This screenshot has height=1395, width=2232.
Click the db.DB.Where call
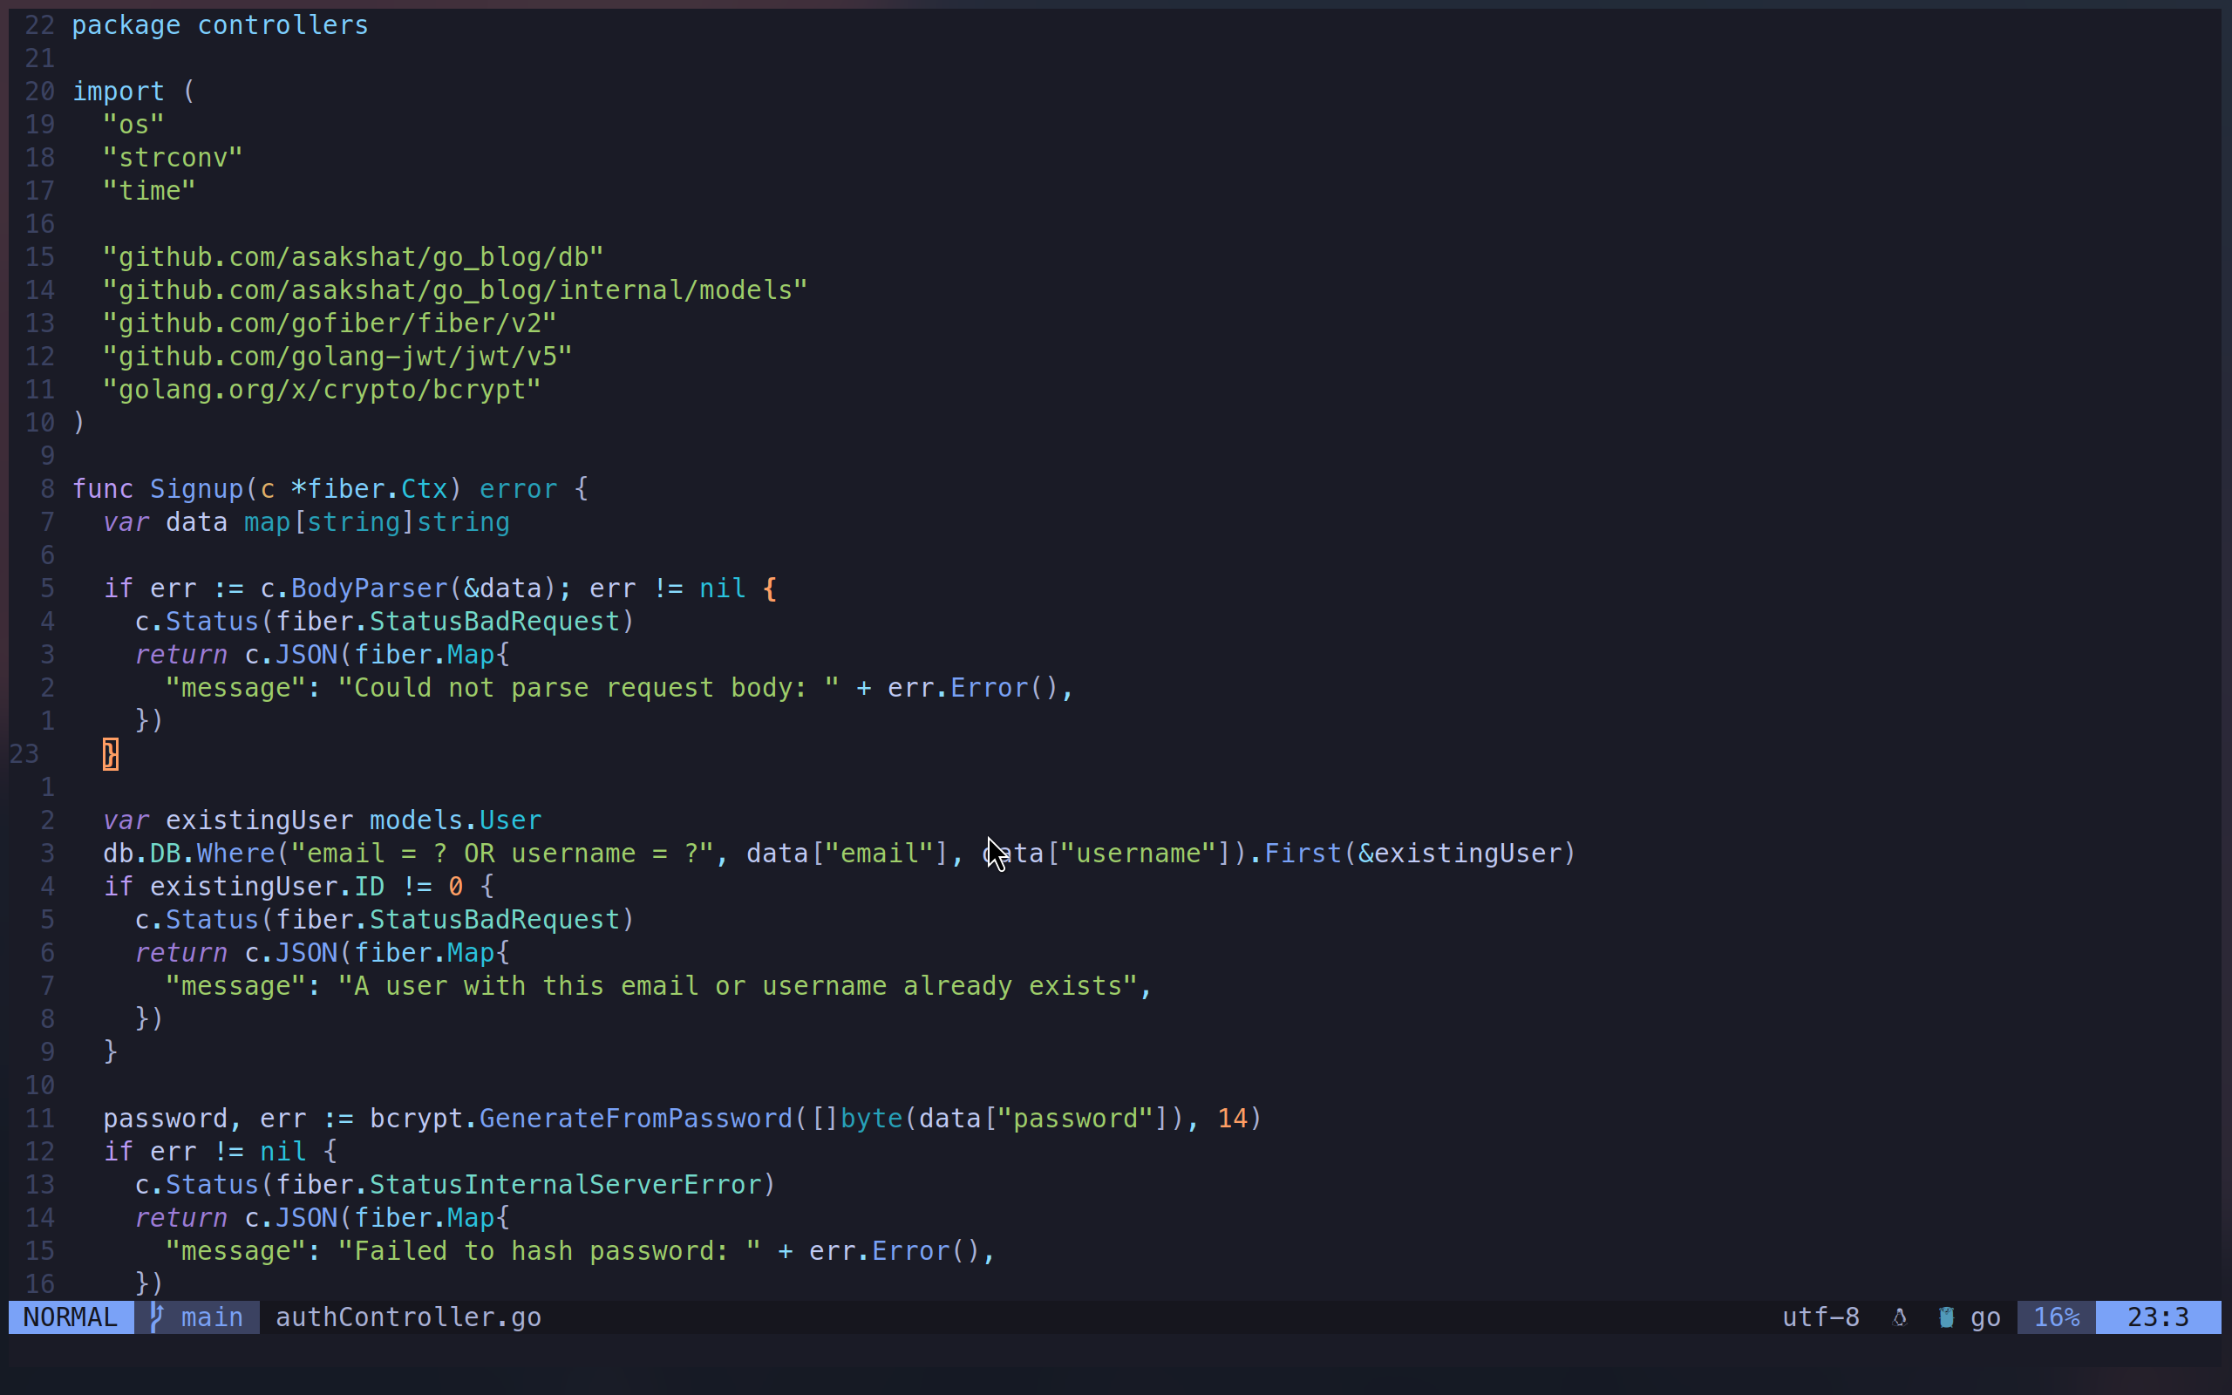click(x=189, y=854)
